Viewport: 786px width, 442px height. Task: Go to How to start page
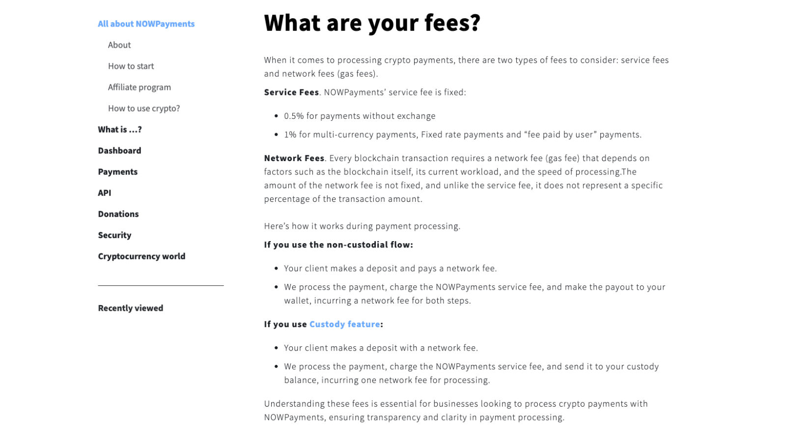131,66
